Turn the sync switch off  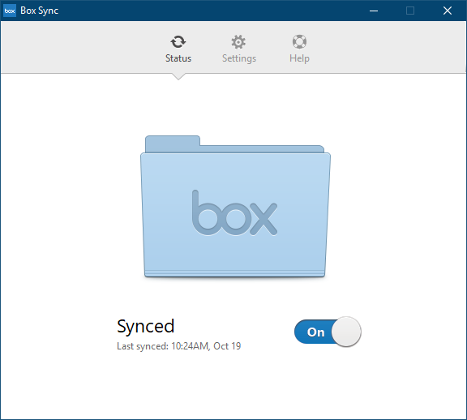point(328,332)
